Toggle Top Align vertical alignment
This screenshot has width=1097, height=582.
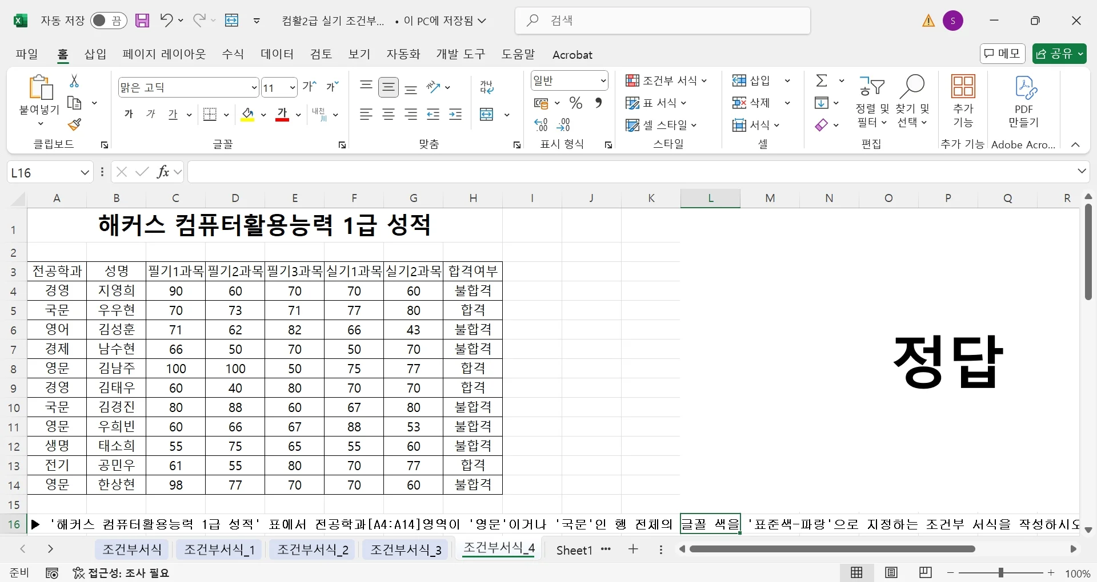[x=366, y=87]
